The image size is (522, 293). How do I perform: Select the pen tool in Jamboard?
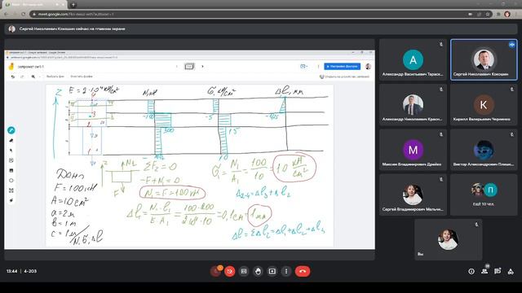[x=11, y=130]
